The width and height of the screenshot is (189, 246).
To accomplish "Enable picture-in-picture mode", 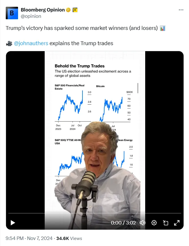I will coord(166,222).
